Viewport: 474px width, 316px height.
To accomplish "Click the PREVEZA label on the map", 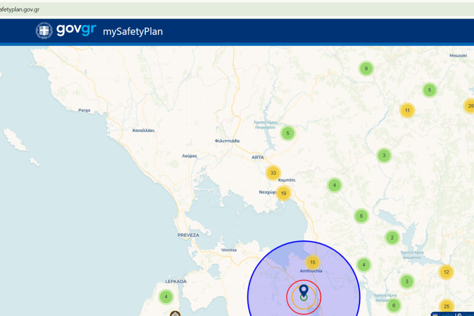I will click(x=188, y=235).
